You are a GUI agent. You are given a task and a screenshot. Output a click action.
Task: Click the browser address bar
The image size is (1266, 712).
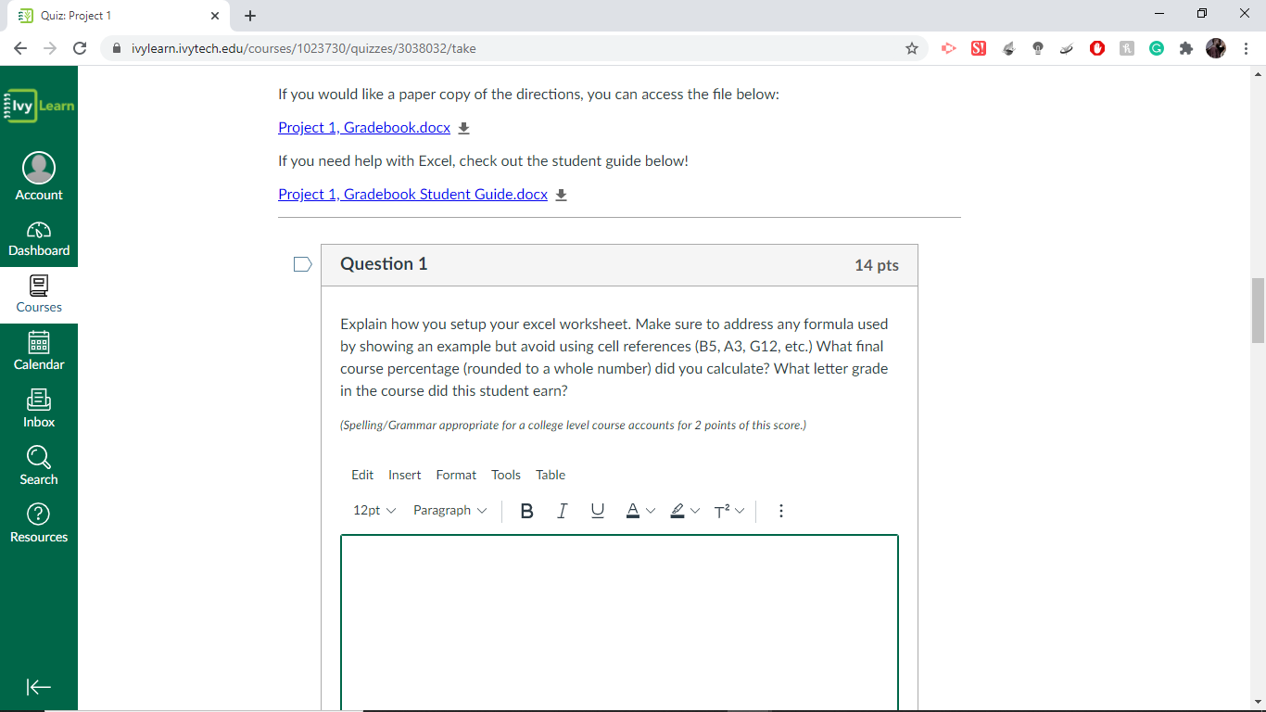click(x=513, y=48)
